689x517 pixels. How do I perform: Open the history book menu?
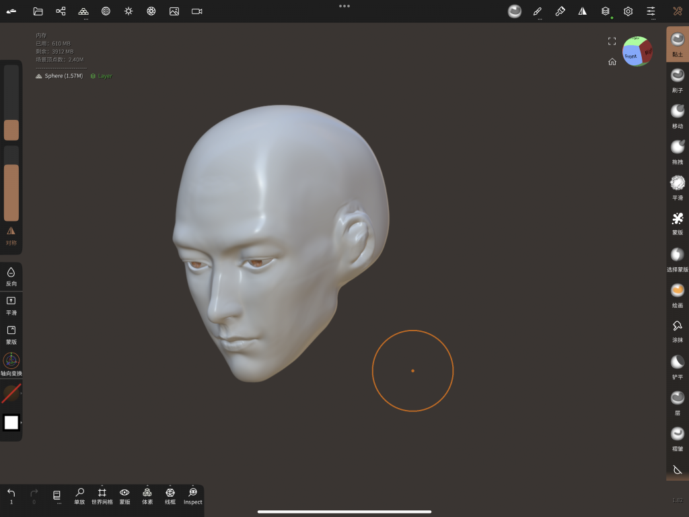(x=57, y=496)
